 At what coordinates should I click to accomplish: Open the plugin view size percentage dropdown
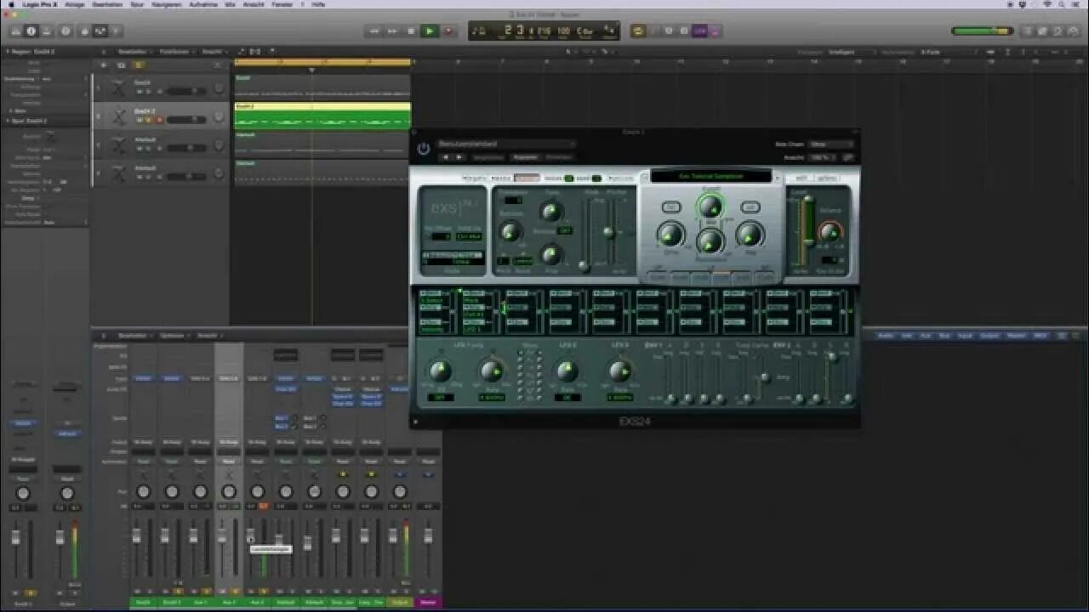[x=822, y=157]
